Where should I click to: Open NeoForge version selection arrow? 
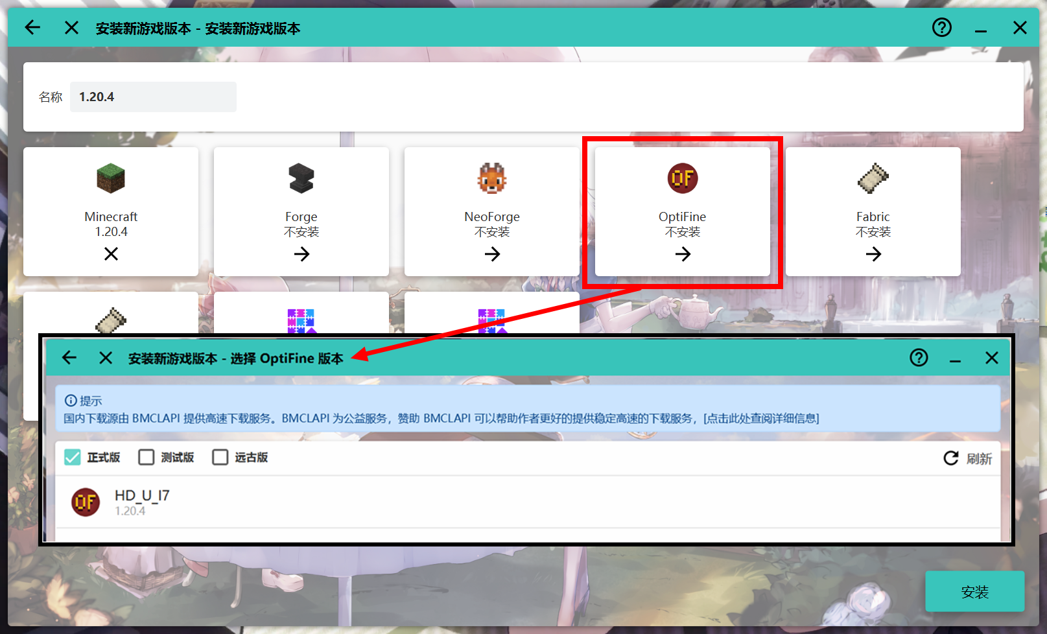point(492,254)
